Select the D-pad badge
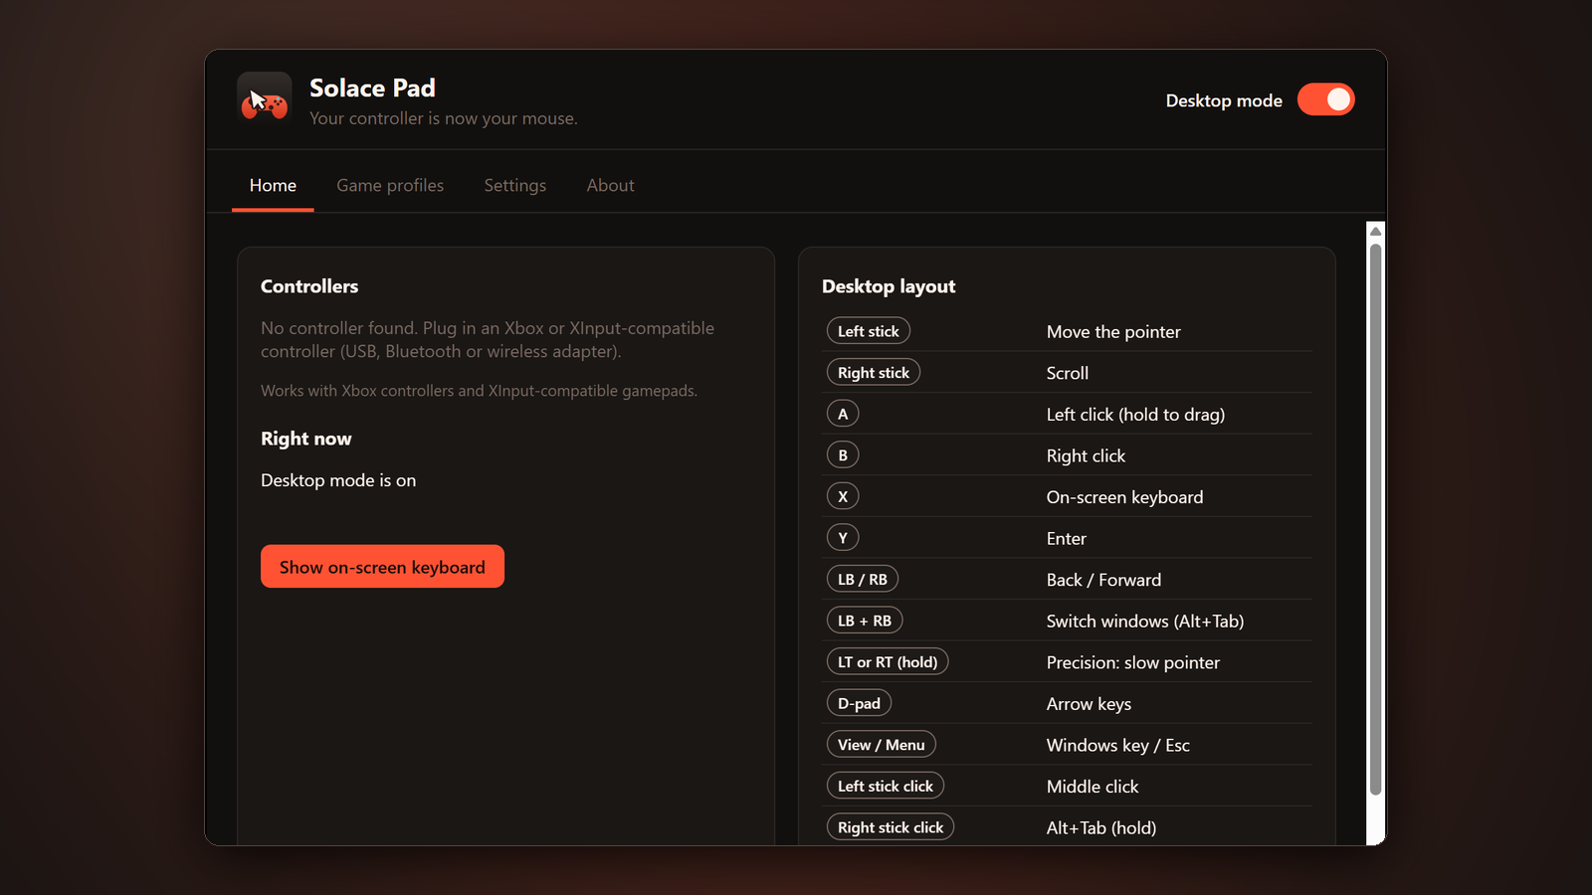 pyautogui.click(x=859, y=703)
